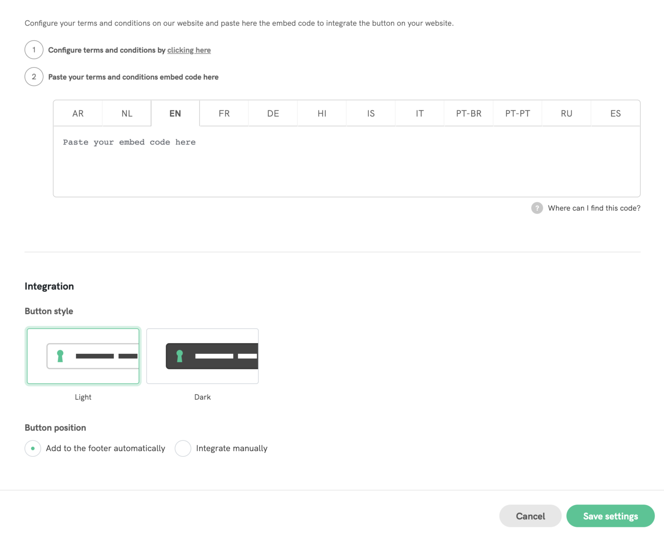Switch to the ES language tab
Viewport: 664px width, 536px height.
pos(615,113)
